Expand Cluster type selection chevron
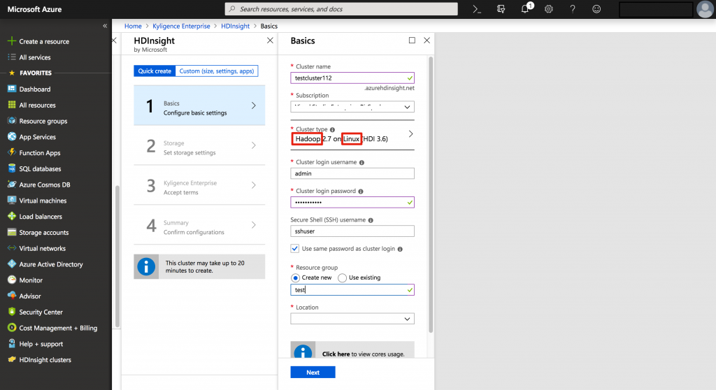This screenshot has width=716, height=390. click(410, 133)
